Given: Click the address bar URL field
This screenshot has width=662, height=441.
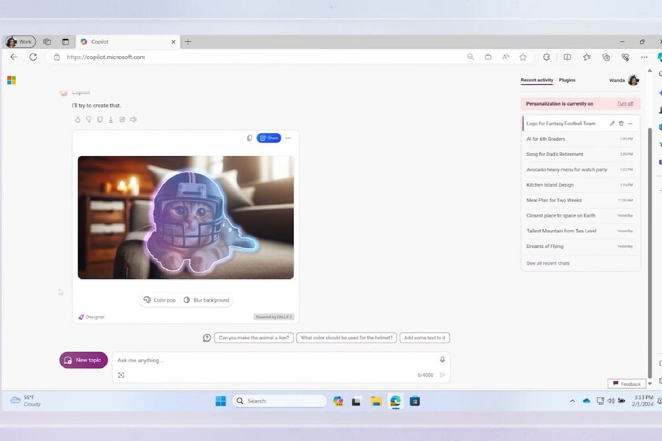Looking at the screenshot, I should click(262, 57).
